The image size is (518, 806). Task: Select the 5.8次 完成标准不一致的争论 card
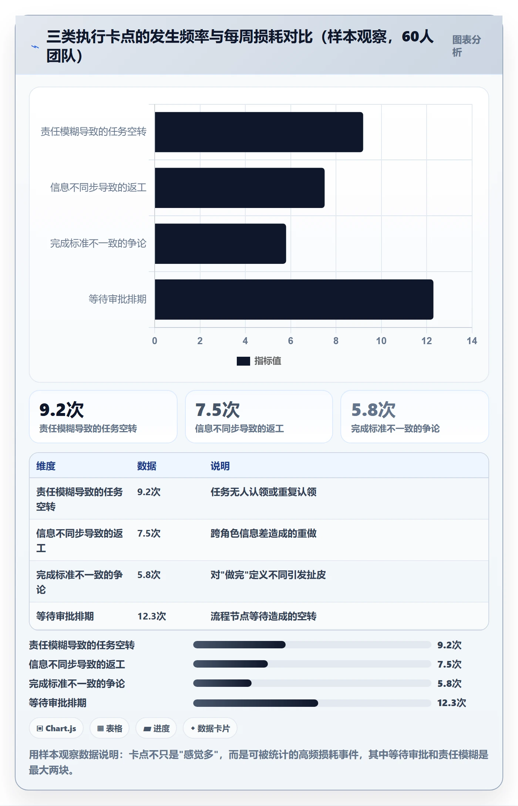tap(415, 417)
